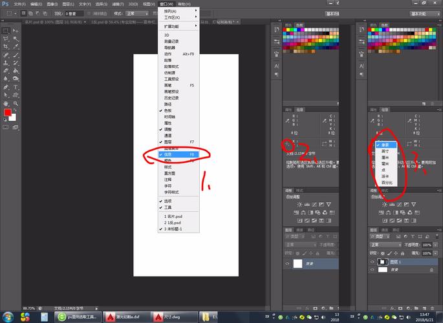Select the Pen tool in toolbox
The image size is (443, 323).
tap(6, 87)
